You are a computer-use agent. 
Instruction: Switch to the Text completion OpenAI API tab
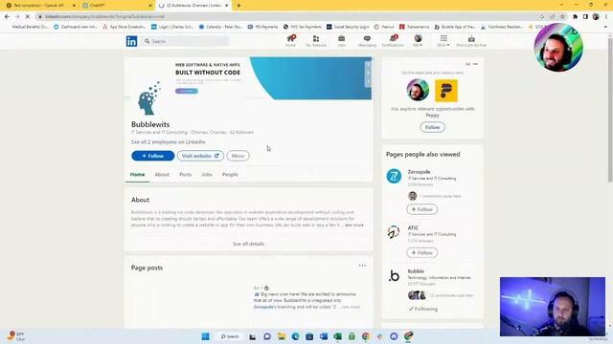(x=38, y=6)
